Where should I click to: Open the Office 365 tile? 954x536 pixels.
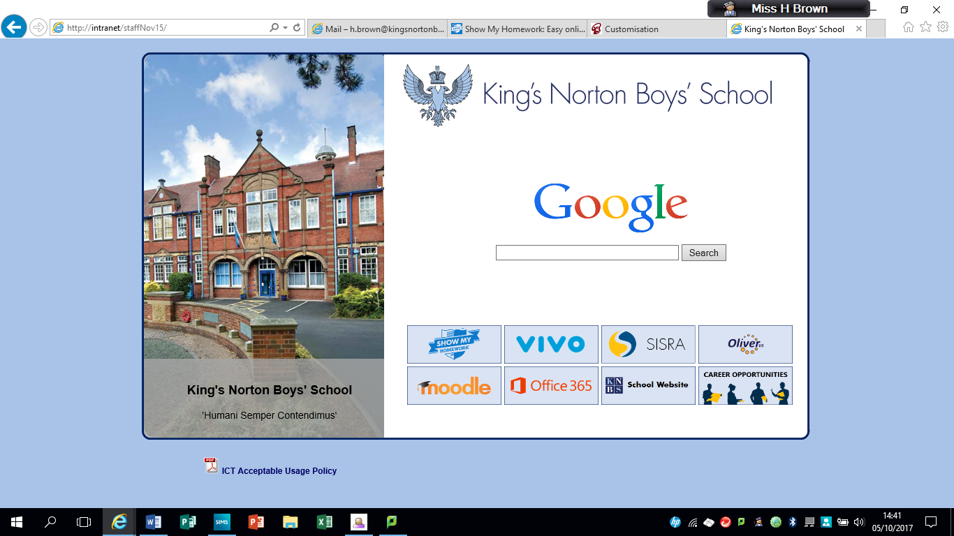pos(551,385)
